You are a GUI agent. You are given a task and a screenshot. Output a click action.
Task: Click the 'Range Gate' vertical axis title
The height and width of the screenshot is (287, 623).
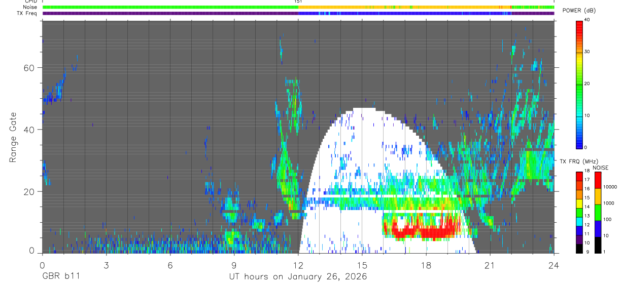tap(13, 138)
